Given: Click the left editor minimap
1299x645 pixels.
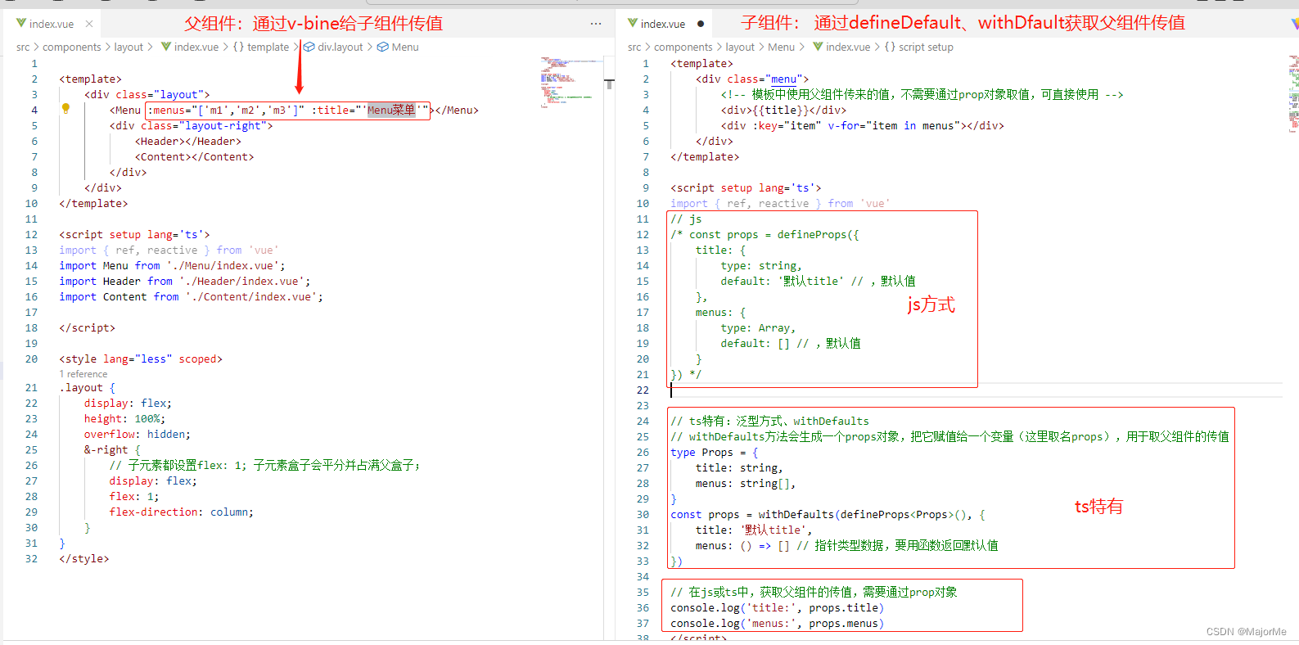Looking at the screenshot, I should 571,82.
